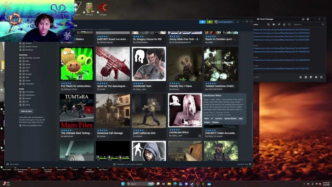332x187 pixels.
Task: Show hidden system tray icons
Action: click(x=304, y=184)
